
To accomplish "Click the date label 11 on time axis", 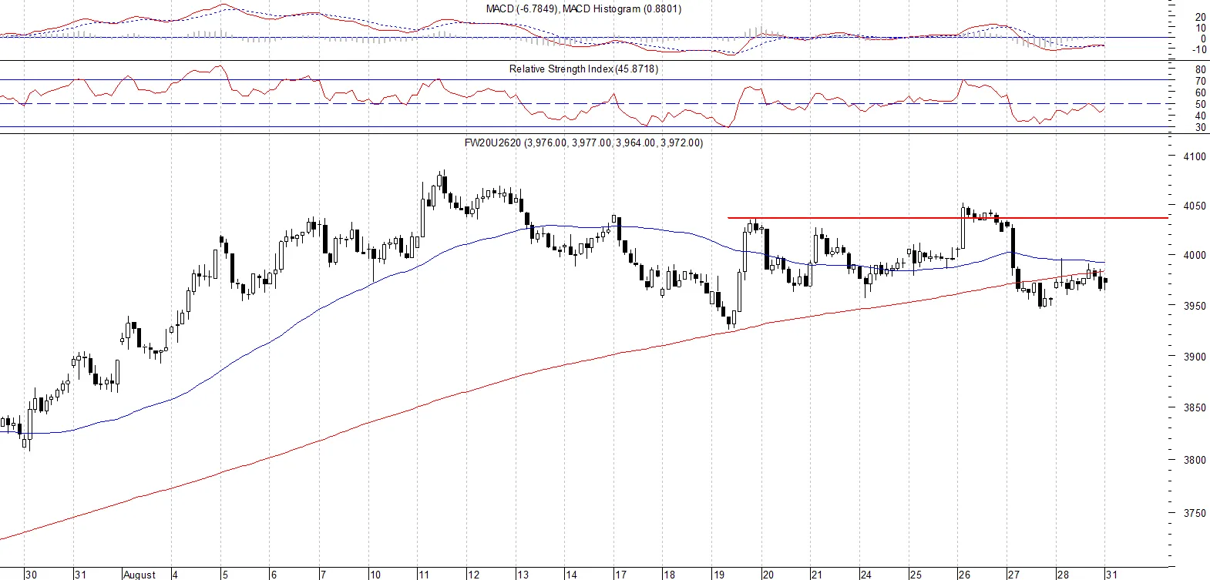I will tap(424, 575).
